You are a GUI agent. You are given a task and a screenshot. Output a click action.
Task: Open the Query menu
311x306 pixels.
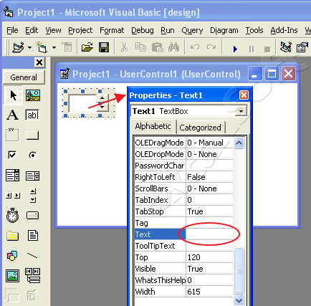[192, 30]
